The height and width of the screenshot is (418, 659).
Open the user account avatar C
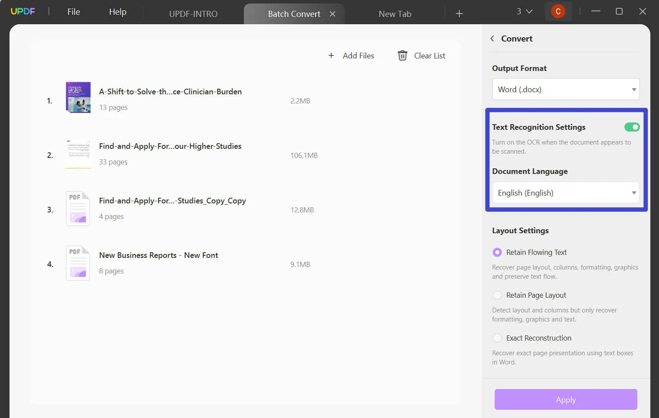(558, 12)
